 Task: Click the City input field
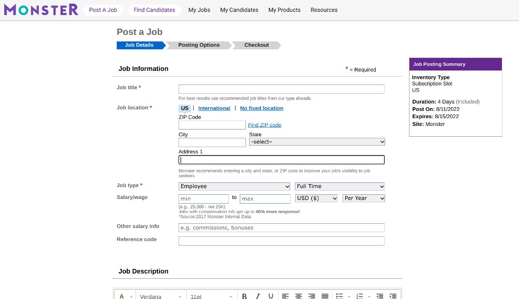(212, 143)
